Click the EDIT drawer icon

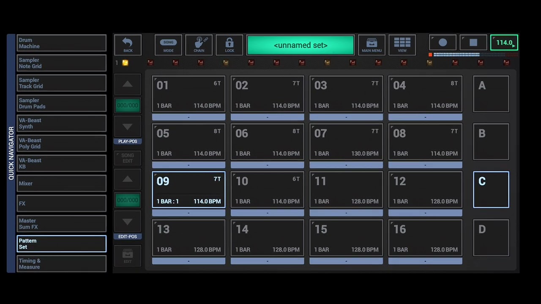(x=128, y=255)
